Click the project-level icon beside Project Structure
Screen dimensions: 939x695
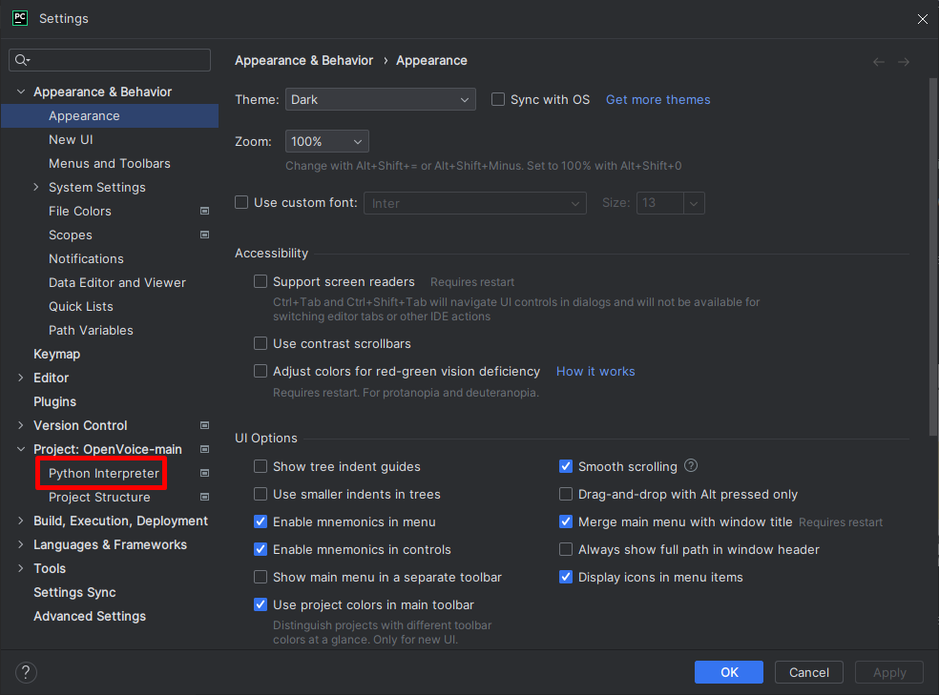click(205, 497)
